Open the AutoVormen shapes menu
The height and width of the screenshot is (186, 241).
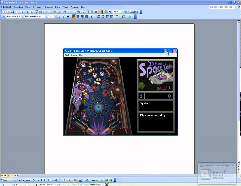coord(25,180)
